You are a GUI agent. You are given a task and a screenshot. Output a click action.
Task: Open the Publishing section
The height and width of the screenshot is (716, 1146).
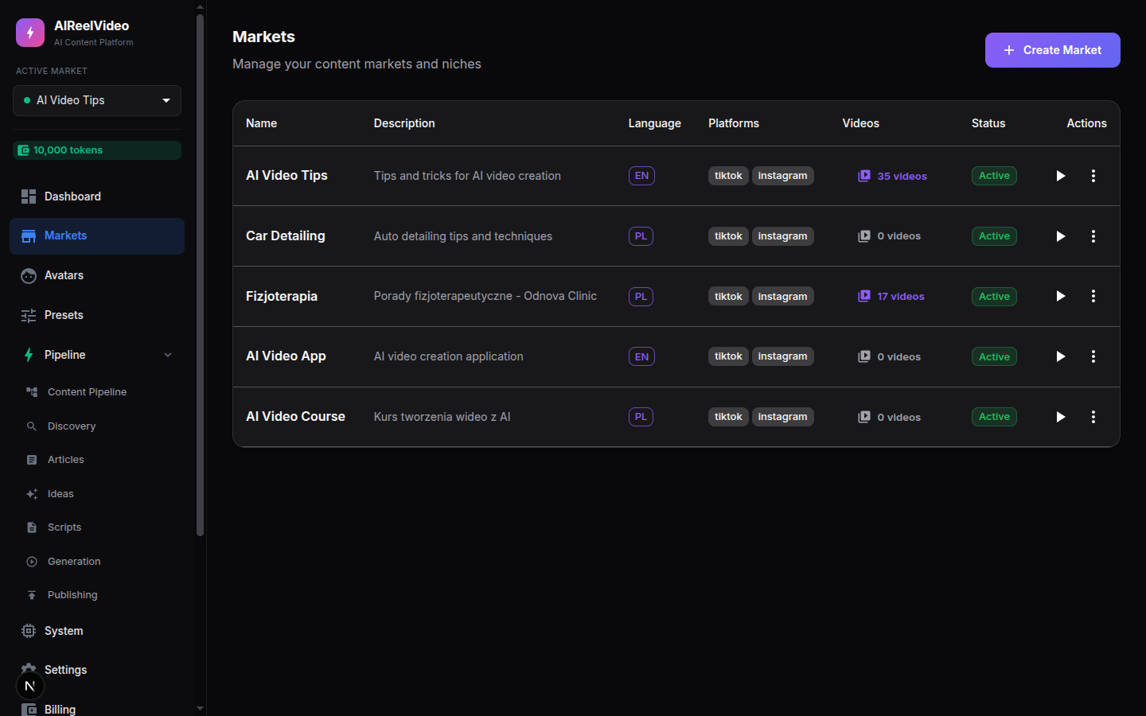click(72, 594)
